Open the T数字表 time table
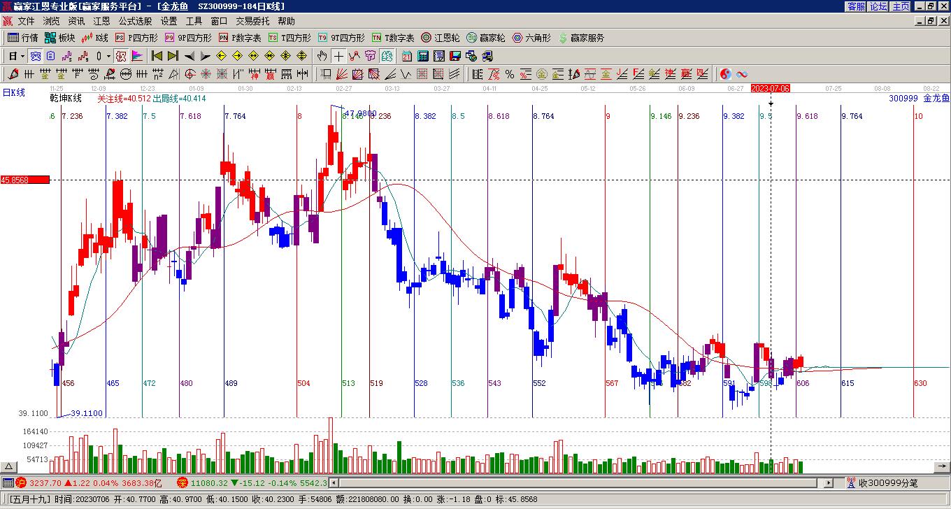951x509 pixels. [393, 38]
